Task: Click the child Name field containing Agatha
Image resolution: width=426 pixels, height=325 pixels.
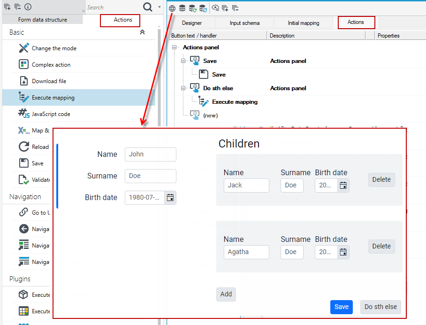Action: click(x=246, y=252)
